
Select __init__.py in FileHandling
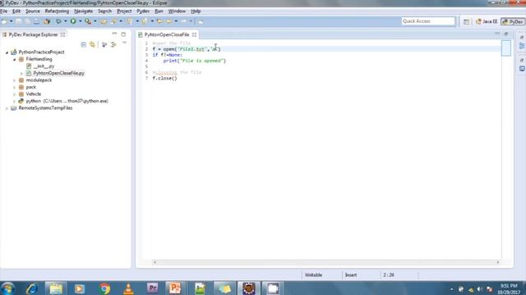44,66
